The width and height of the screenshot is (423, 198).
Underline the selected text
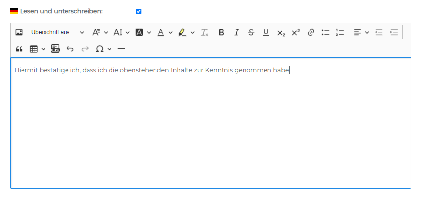266,33
